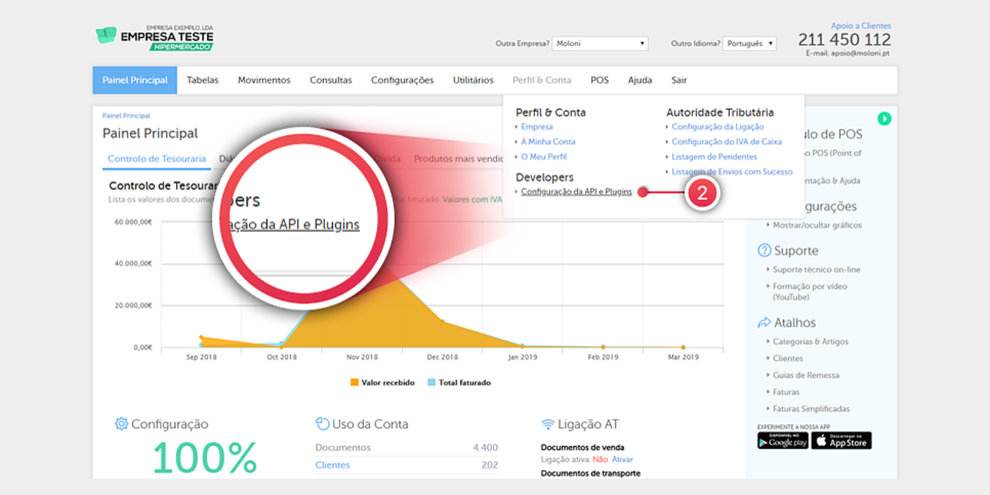990x495 pixels.
Task: Click Sair to log out
Action: tap(679, 80)
